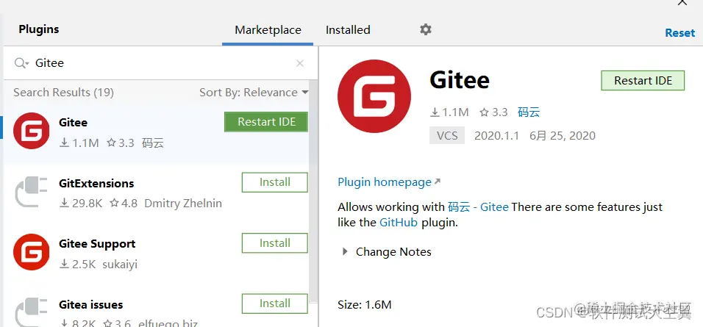Open search options magnifier dropdown
This screenshot has width=703, height=327.
click(x=21, y=63)
